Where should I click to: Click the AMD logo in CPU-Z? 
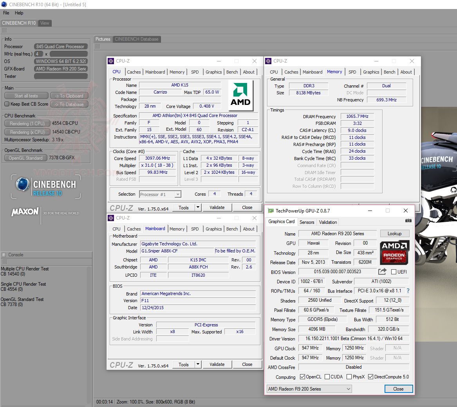click(240, 95)
